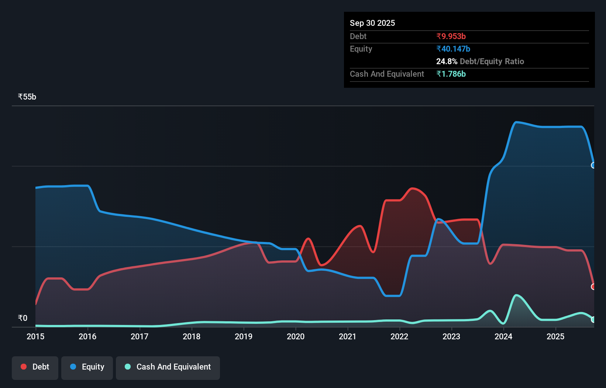Click the 24.8% Debt/Equity Ratio text
This screenshot has width=606, height=388.
tap(480, 61)
